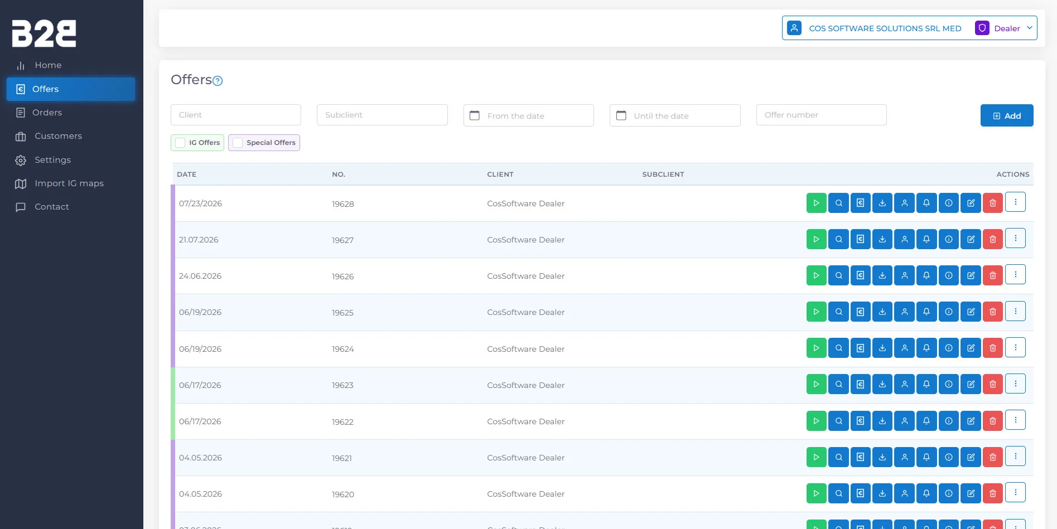Click the B2B logo

[x=44, y=33]
